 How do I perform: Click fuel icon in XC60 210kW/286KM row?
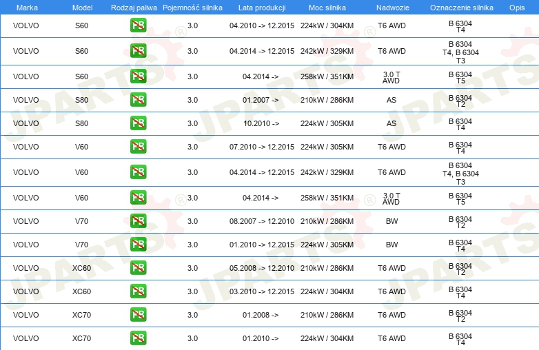tap(138, 267)
